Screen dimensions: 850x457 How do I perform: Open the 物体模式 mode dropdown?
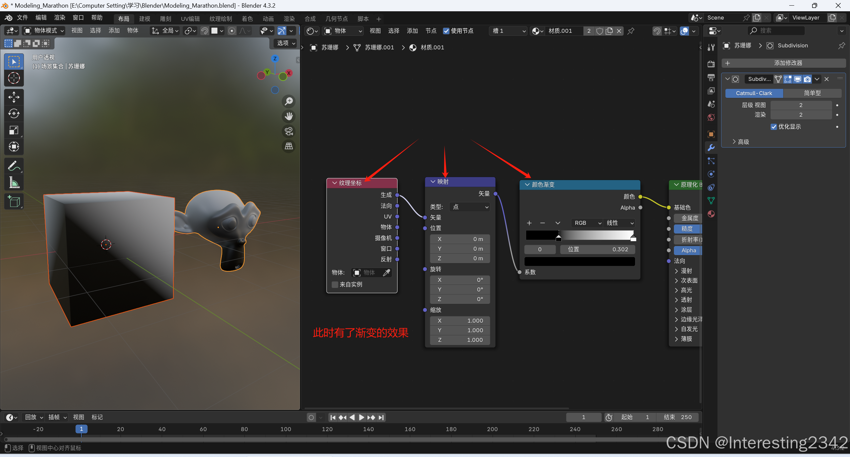coord(44,31)
